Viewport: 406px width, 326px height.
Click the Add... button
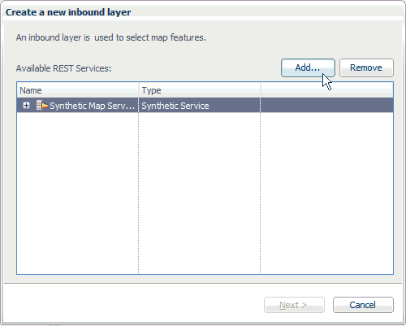tap(308, 67)
